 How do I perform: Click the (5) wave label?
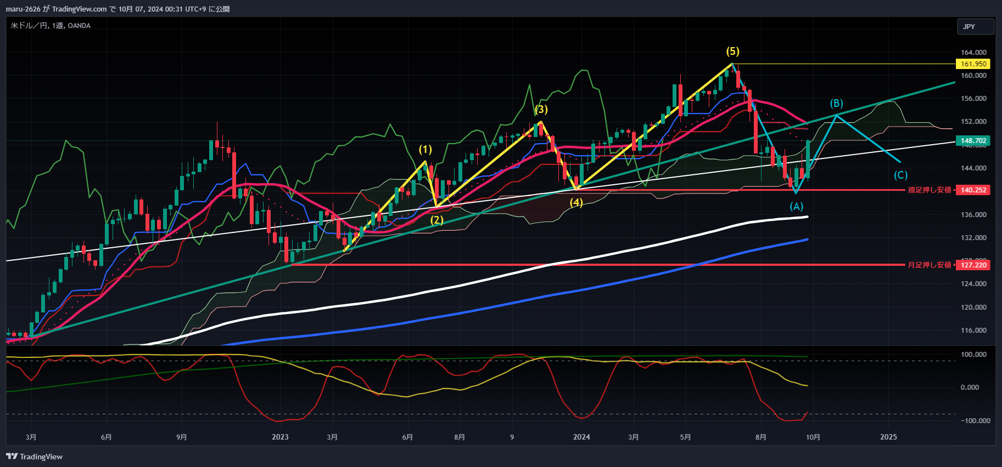pos(733,52)
